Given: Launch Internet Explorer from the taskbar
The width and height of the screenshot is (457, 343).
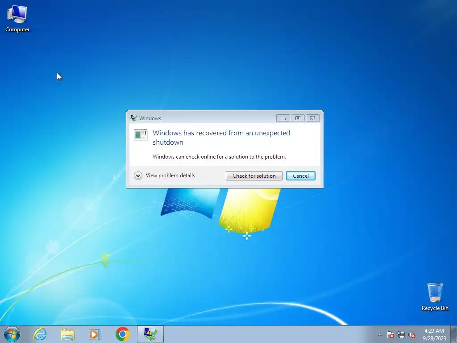Looking at the screenshot, I should pyautogui.click(x=40, y=334).
